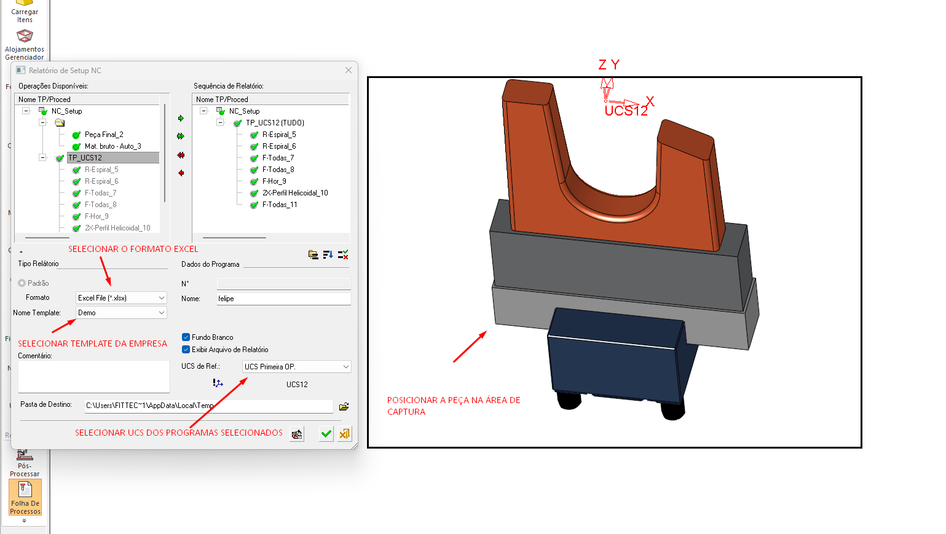Click the UCS axis pick icon
The height and width of the screenshot is (534, 946).
[x=218, y=383]
